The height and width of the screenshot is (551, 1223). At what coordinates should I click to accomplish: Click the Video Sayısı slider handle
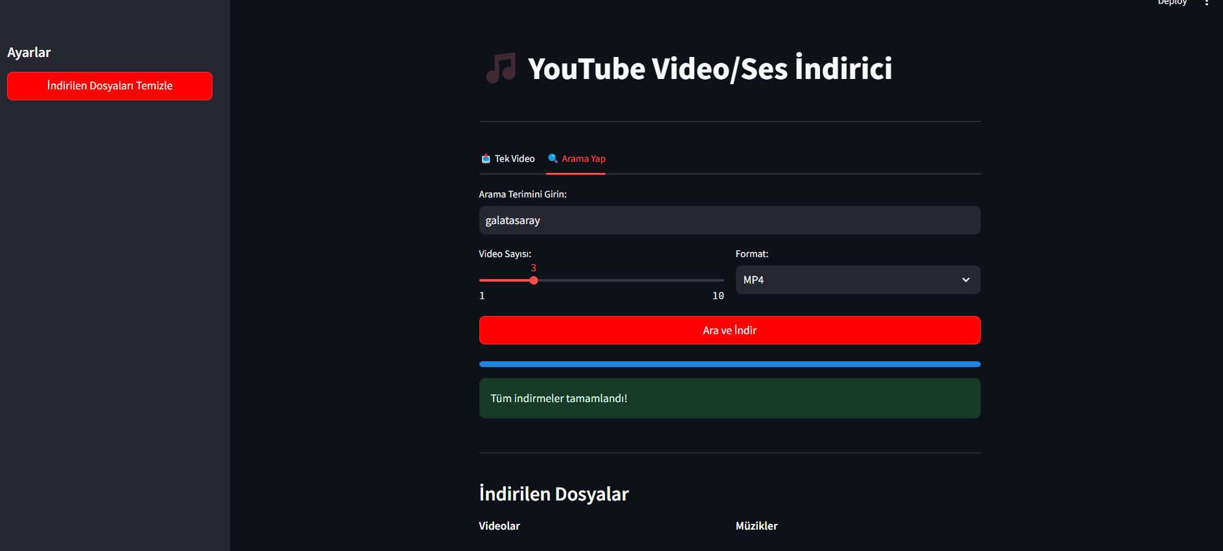coord(534,280)
